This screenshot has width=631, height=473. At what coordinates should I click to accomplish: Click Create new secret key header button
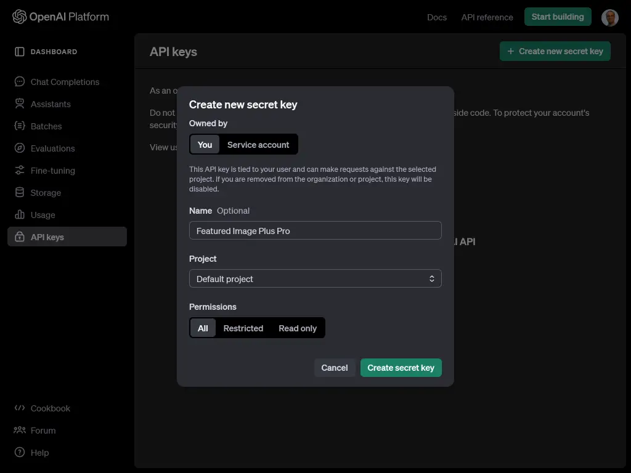click(555, 52)
